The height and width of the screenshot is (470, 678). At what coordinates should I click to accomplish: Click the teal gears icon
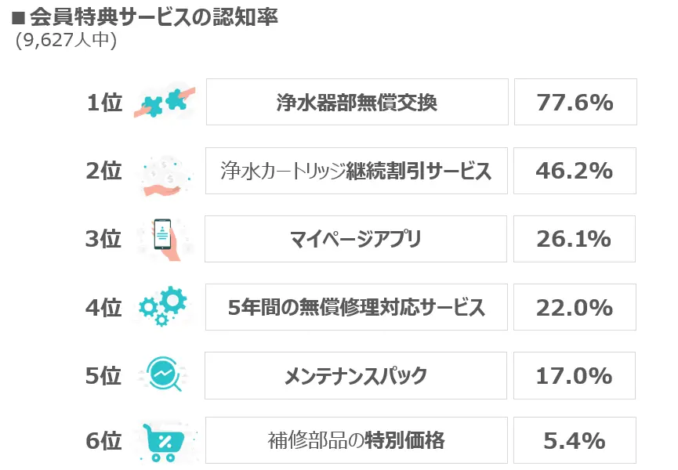[x=164, y=305]
